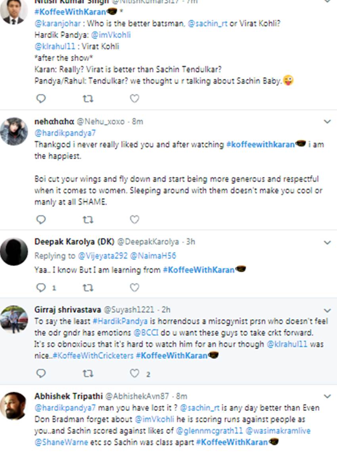Like the tweet by Nehu_xoxo

(135, 219)
